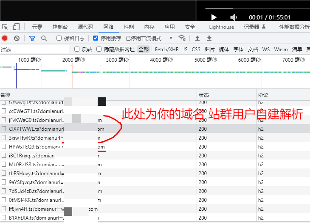Screen dimensions: 310x223
Task: Mute the video volume
Action: click(x=234, y=17)
